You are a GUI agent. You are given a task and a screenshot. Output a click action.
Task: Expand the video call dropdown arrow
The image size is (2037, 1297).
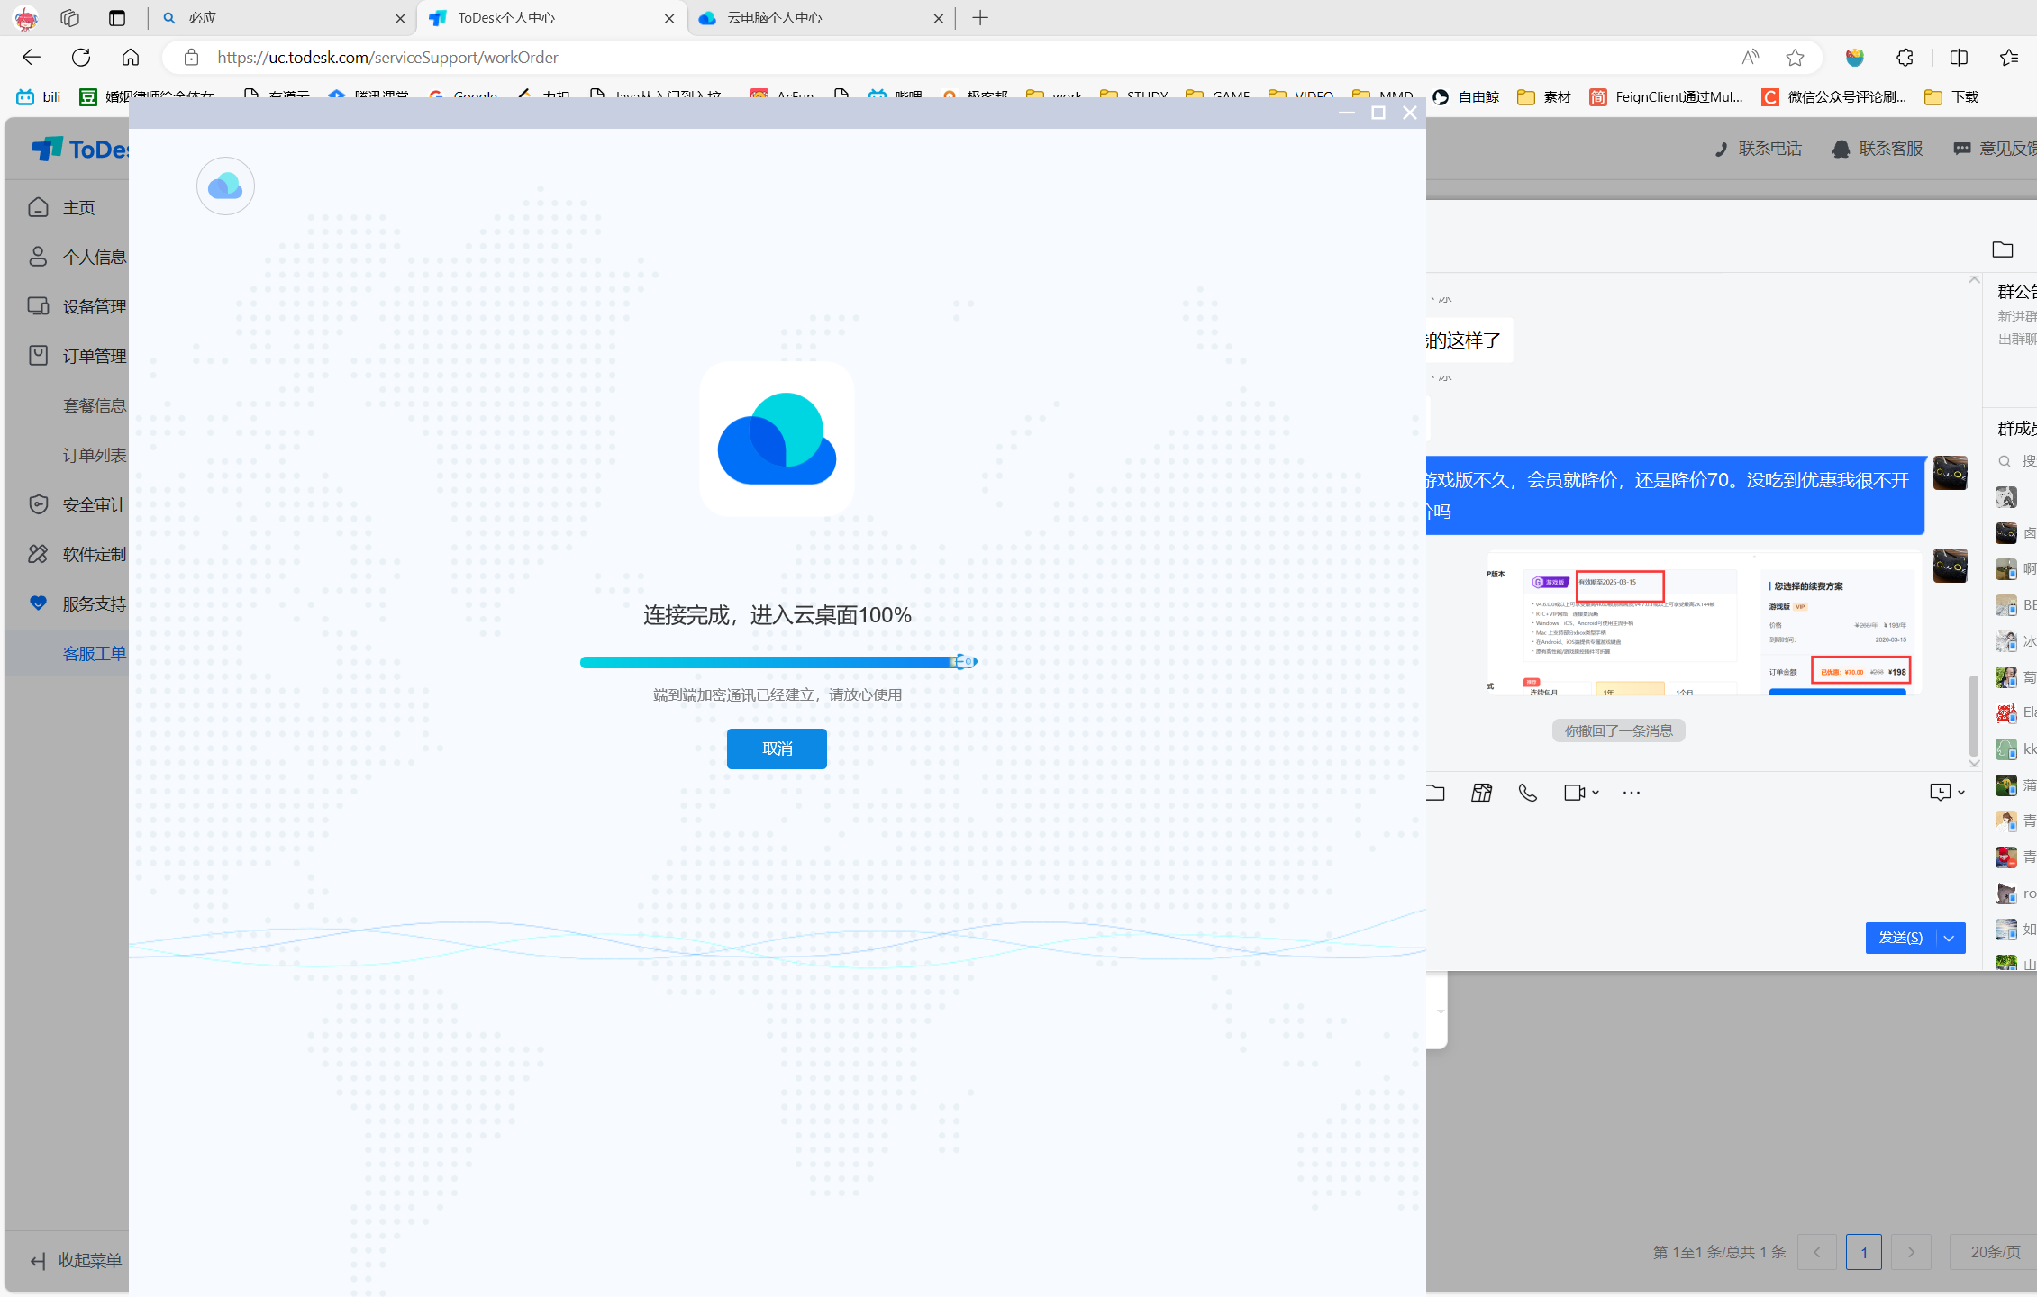pyautogui.click(x=1596, y=793)
